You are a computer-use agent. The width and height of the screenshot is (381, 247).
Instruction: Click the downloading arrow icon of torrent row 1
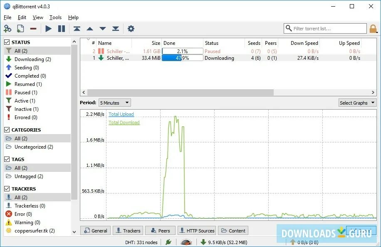tap(101, 58)
